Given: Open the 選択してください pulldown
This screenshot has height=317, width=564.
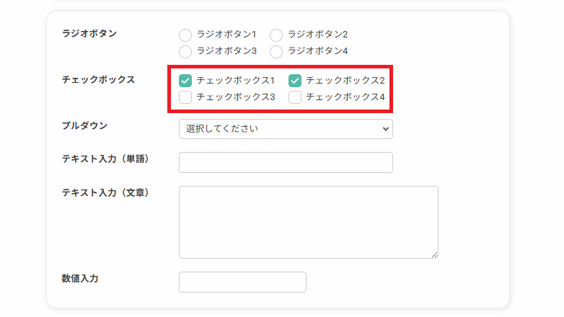Looking at the screenshot, I should 286,129.
